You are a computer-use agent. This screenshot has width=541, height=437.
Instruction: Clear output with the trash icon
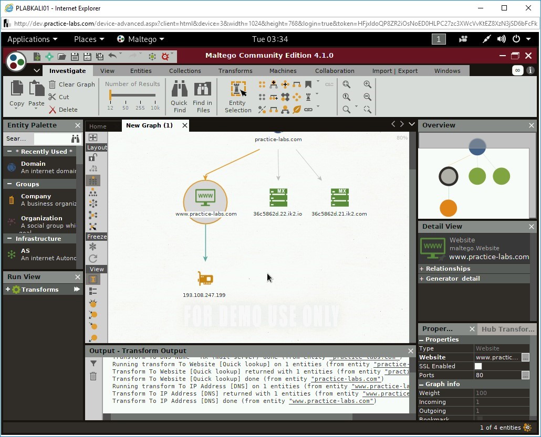(93, 376)
